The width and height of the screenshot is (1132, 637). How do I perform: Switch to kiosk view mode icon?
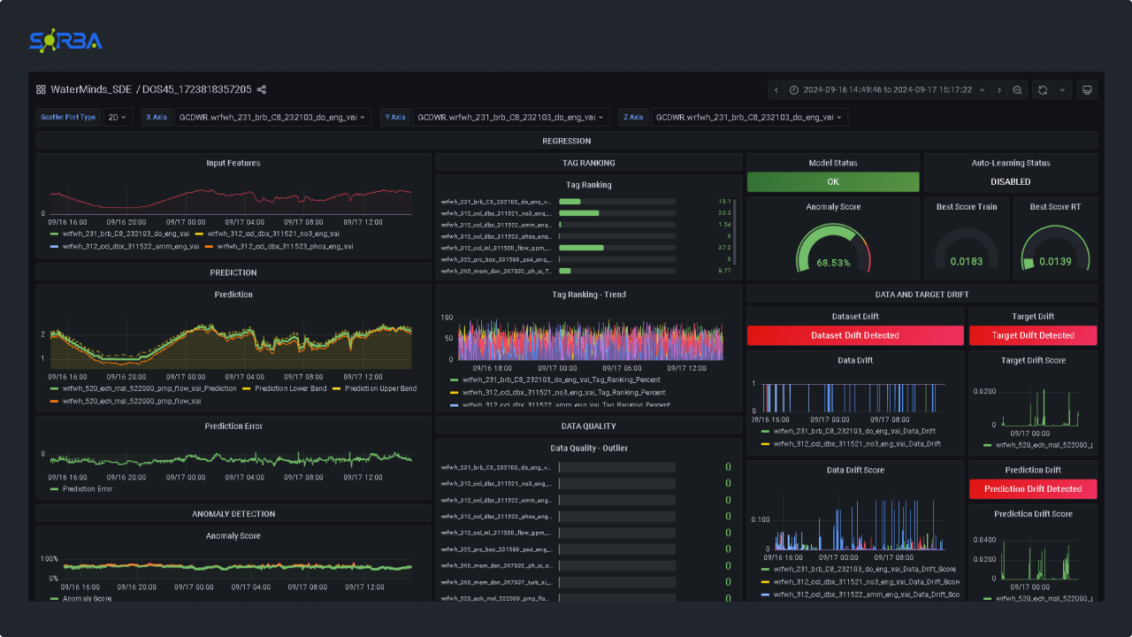1088,89
